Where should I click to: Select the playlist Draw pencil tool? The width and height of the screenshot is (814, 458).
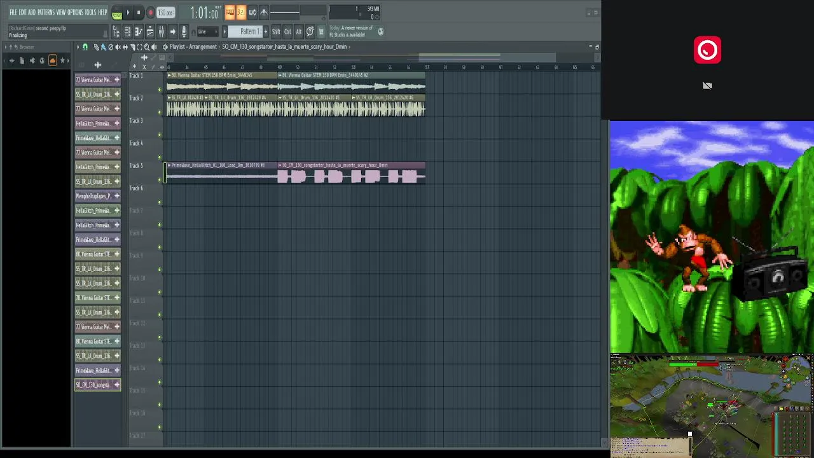[x=96, y=47]
